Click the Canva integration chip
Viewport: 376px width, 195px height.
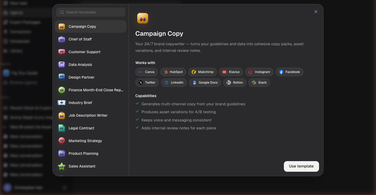(x=146, y=72)
